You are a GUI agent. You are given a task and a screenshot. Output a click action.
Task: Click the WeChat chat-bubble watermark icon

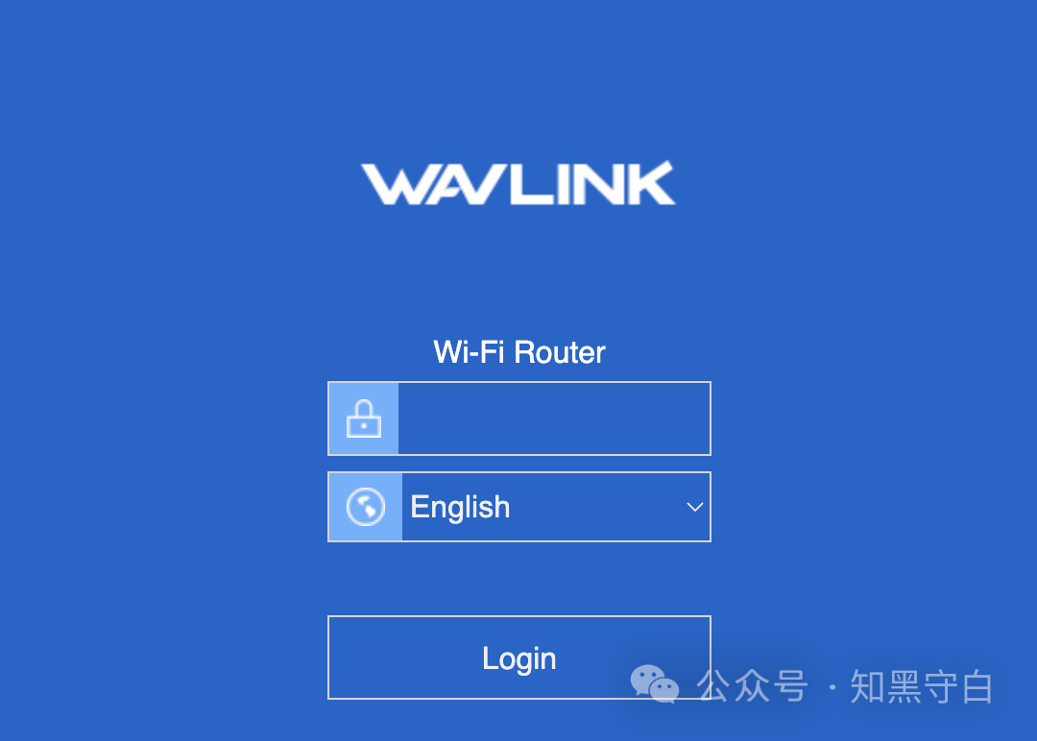654,683
